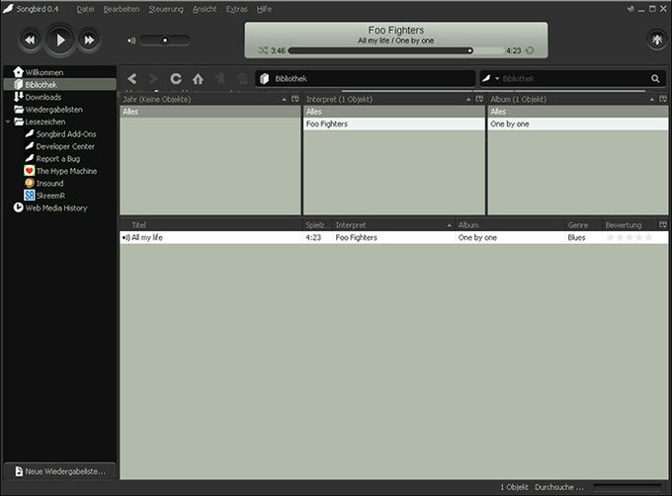Image resolution: width=672 pixels, height=496 pixels.
Task: Open the Interpret pane column picker icon
Action: pos(479,99)
